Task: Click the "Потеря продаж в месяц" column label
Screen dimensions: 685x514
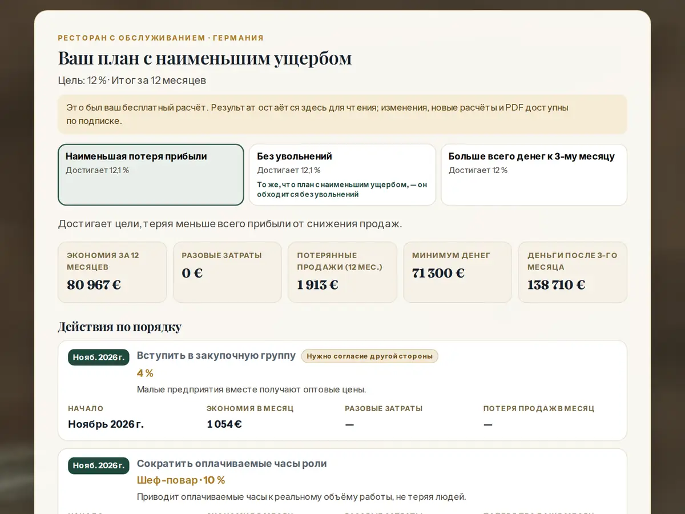Action: click(x=539, y=409)
